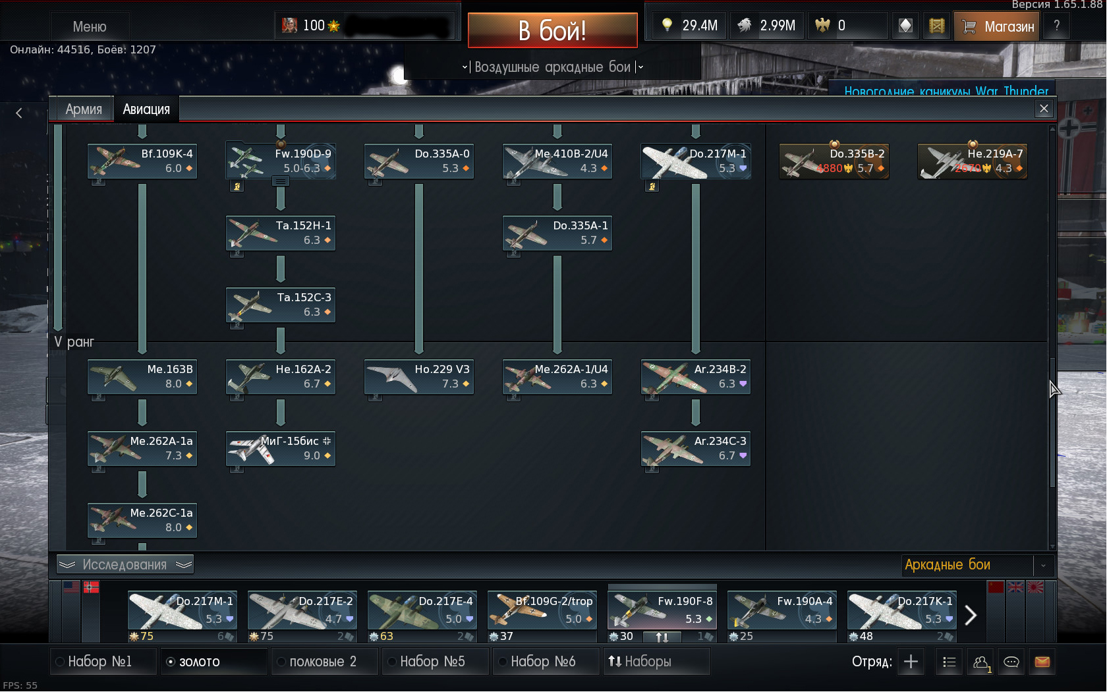Open contacts friends icon
1107x692 pixels.
coord(980,662)
